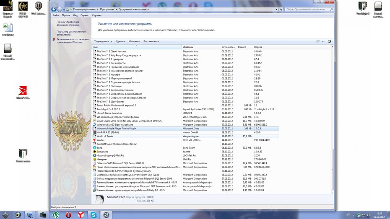390x219 pixels.
Task: Click the 'Восстановить' toolbar button
Action: tap(151, 41)
